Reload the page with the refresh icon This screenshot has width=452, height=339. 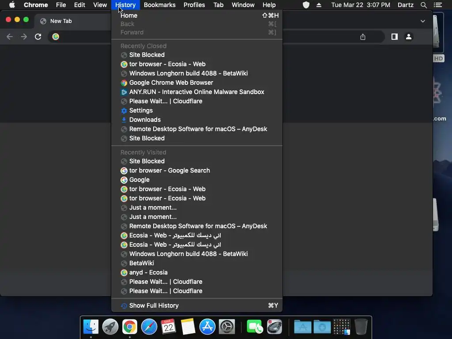(38, 37)
